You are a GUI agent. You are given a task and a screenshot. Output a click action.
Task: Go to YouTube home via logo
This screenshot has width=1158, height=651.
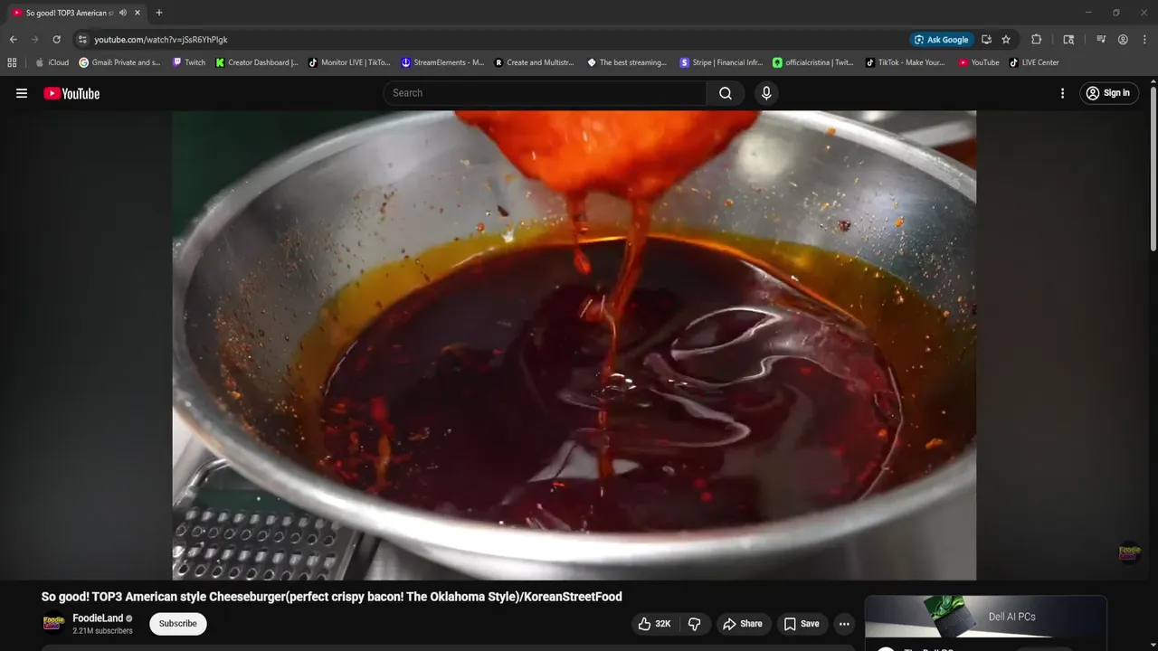point(71,93)
